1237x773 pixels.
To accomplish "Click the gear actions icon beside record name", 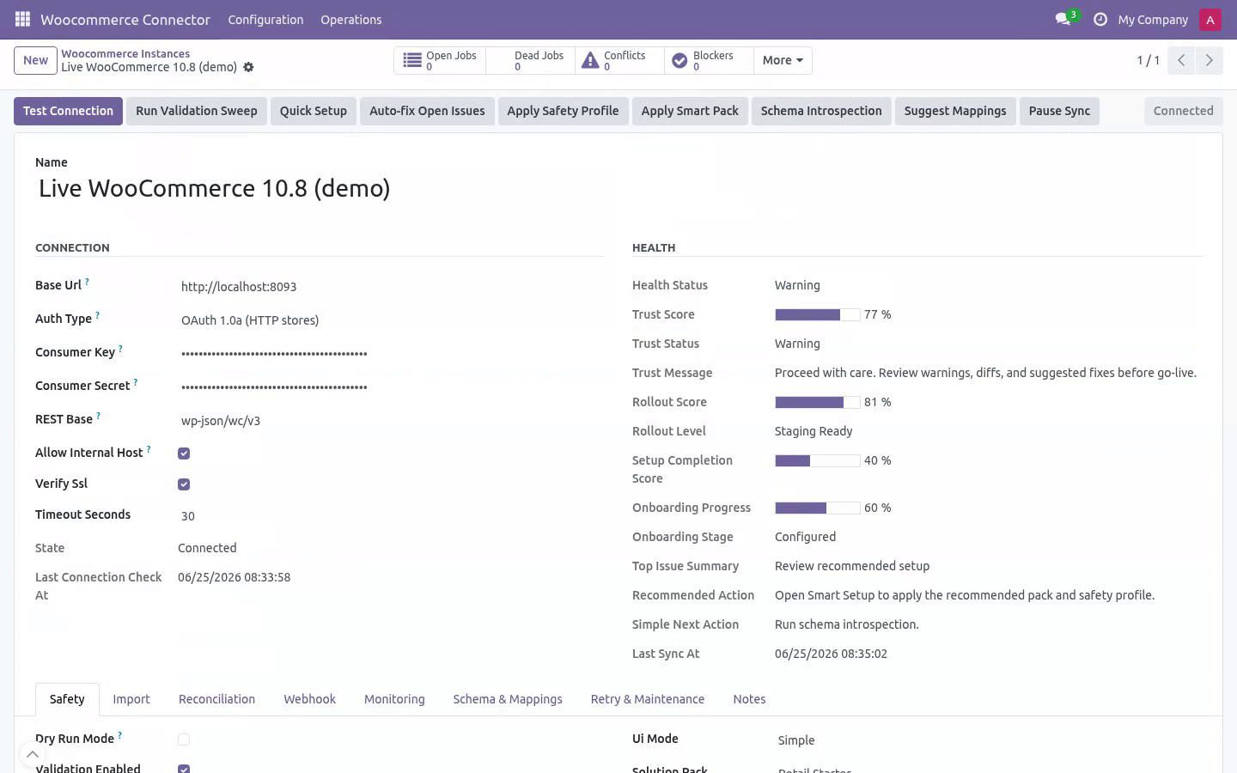I will coord(248,67).
